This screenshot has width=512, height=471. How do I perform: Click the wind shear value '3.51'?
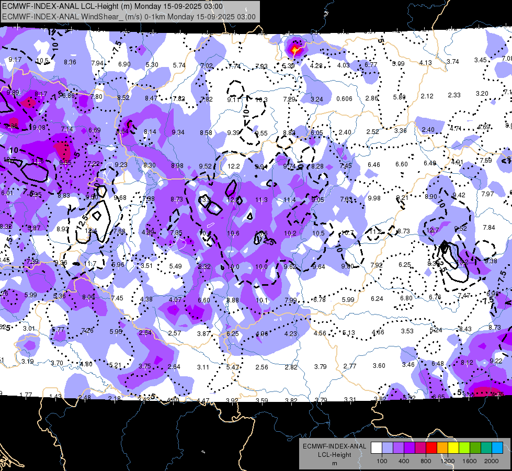point(146,265)
